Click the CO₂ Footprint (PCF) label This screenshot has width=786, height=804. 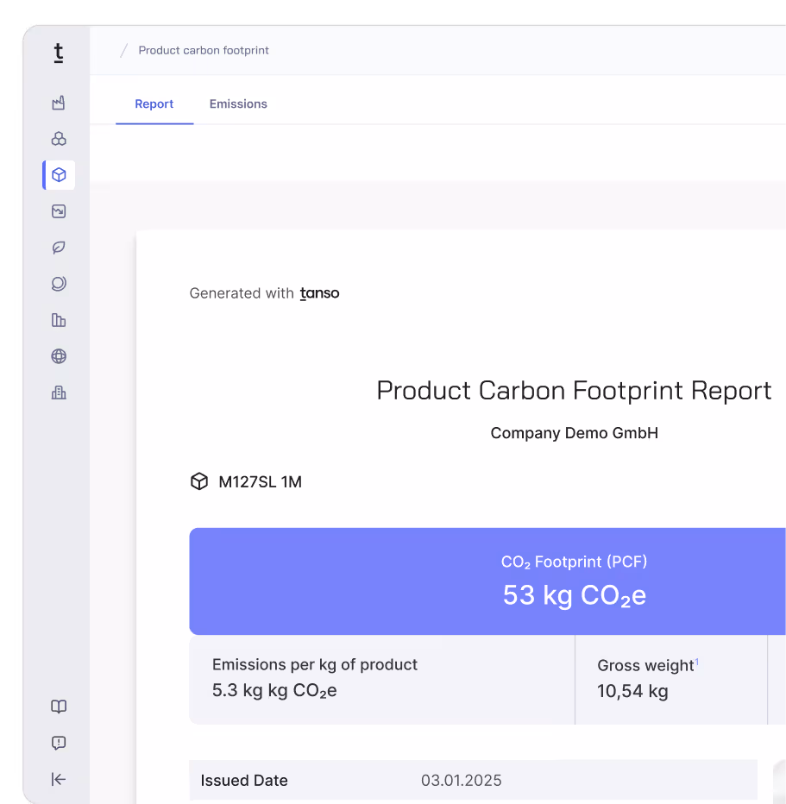point(575,562)
